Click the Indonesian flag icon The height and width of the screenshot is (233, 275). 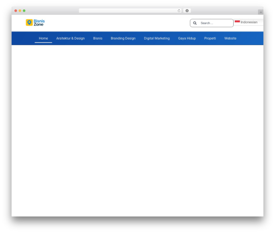[237, 22]
